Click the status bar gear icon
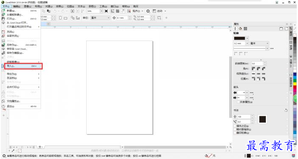Image resolution: width=298 pixels, height=159 pixels. [4, 156]
